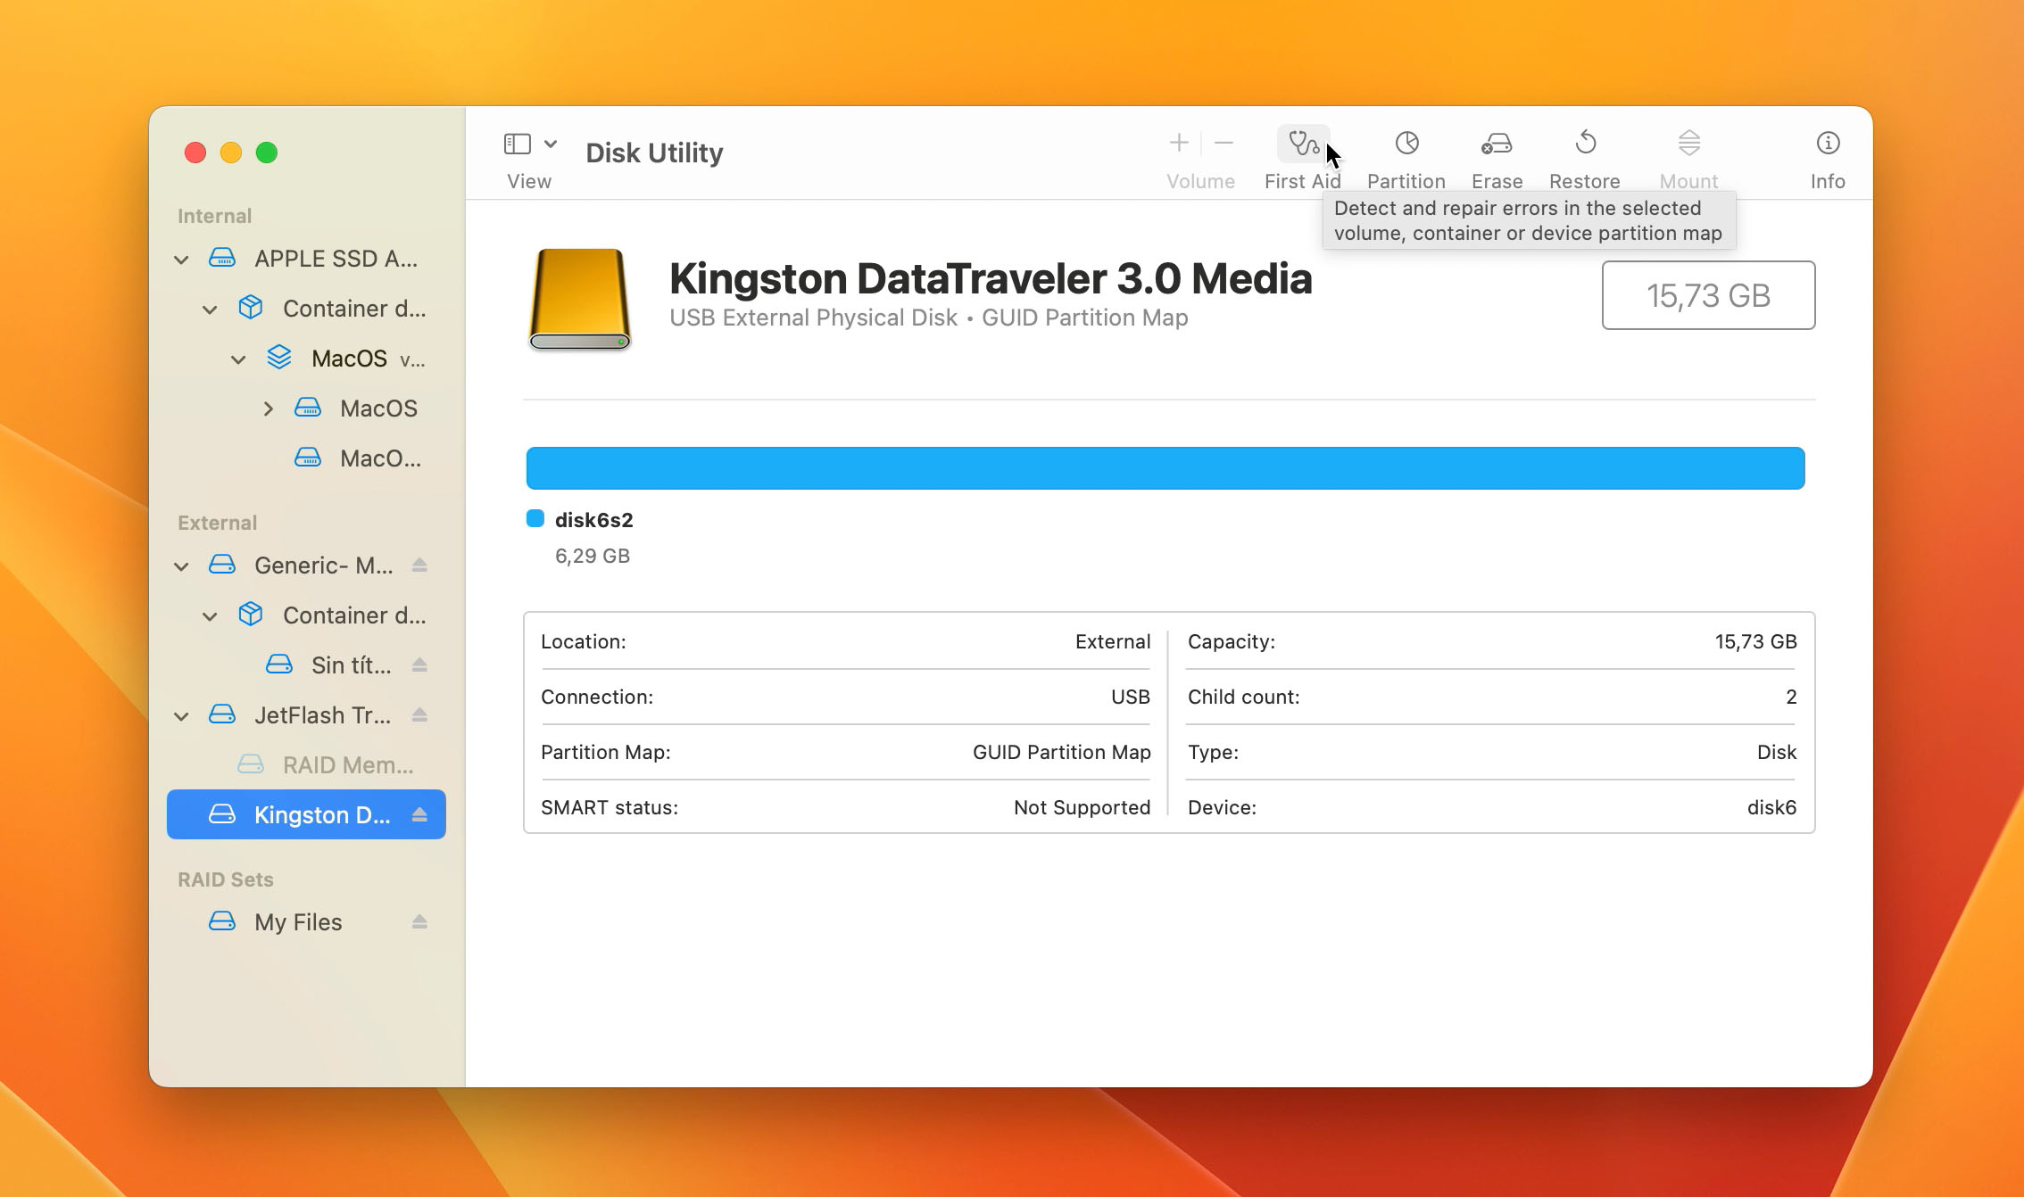Screen dimensions: 2024x1197
Task: Click the blue disk6s2 legend swatch
Action: coord(535,519)
